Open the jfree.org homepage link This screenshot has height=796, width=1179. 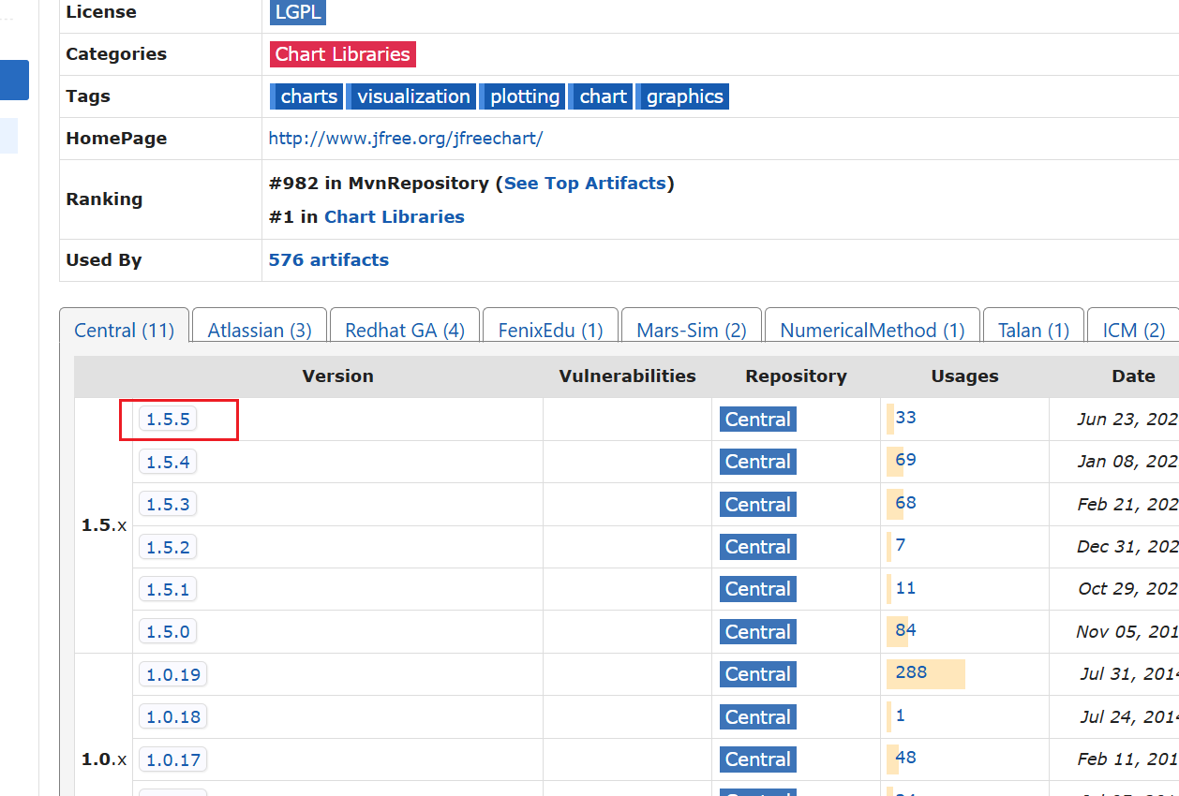tap(406, 139)
